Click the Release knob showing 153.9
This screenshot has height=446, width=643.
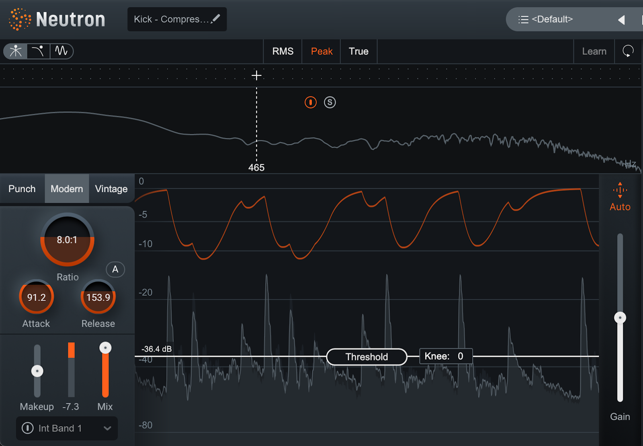[x=98, y=297]
